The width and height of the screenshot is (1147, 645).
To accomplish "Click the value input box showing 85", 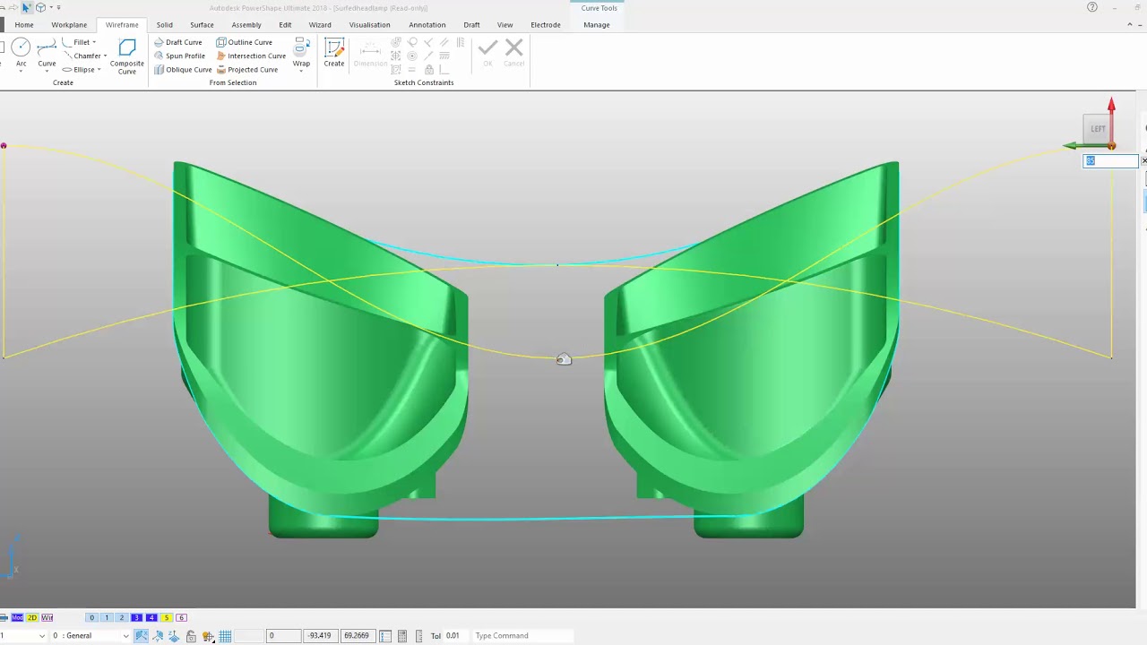I will 1110,161.
